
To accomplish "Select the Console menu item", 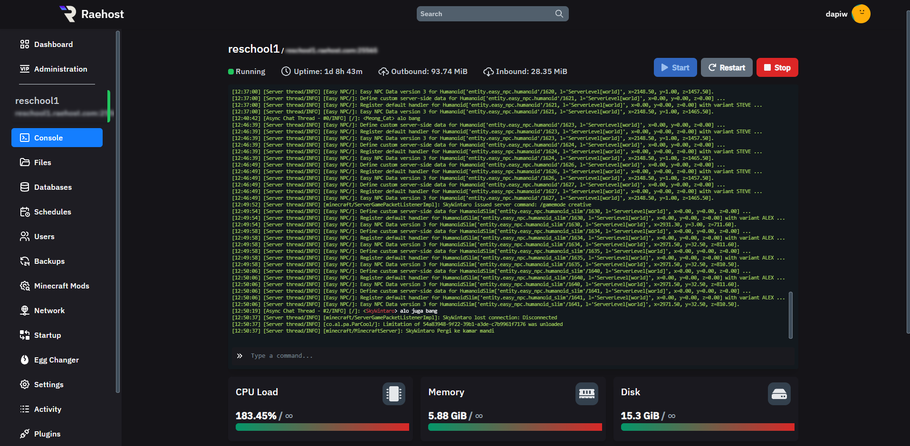I will pyautogui.click(x=57, y=138).
